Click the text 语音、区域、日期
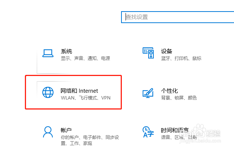The image size is (234, 149). coord(179,137)
